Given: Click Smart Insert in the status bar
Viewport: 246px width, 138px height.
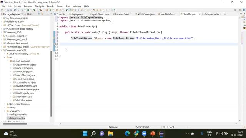Looking at the screenshot, I should tap(143, 127).
